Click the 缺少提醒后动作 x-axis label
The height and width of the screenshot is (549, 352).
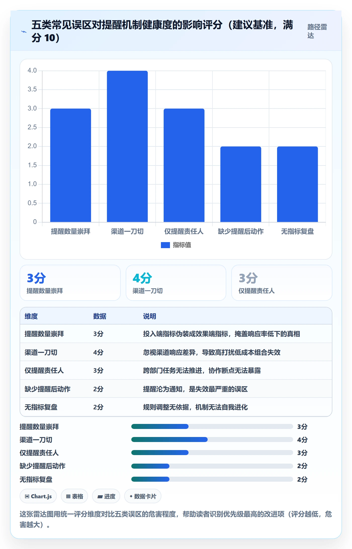tap(241, 231)
